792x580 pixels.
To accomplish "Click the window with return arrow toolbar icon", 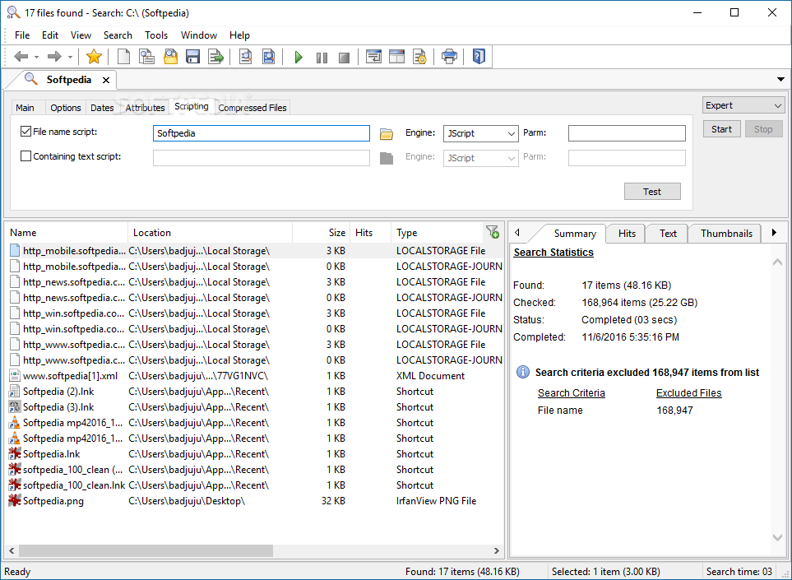I will [x=373, y=57].
